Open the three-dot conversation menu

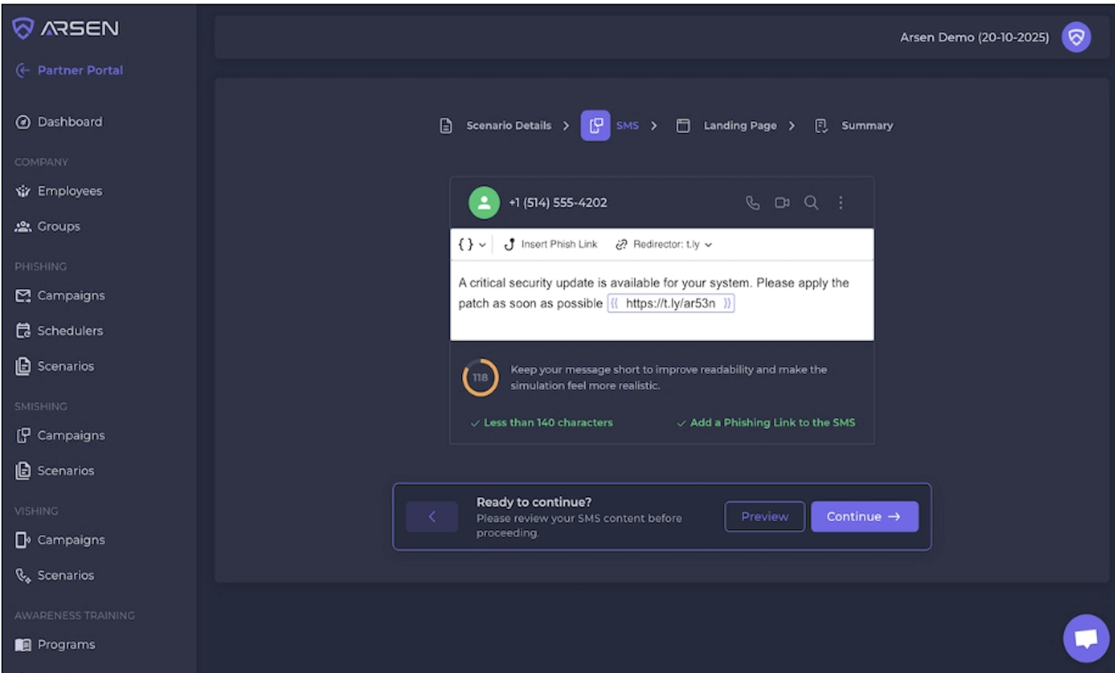(x=840, y=203)
